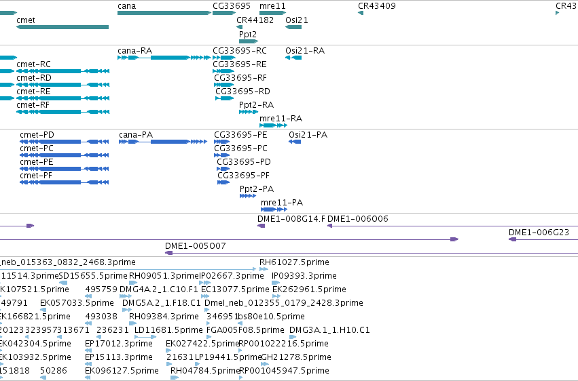
Task: Click the EK057033.5prime EST label
Action: point(77,304)
